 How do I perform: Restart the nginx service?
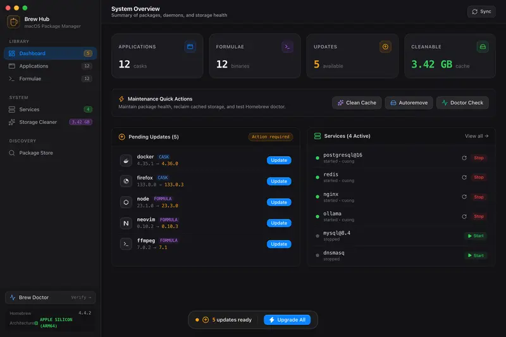tap(464, 197)
